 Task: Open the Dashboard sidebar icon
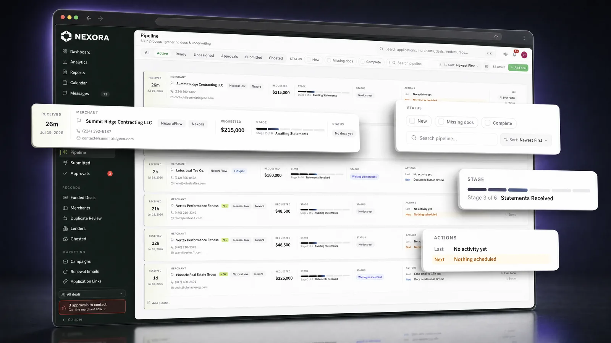65,51
